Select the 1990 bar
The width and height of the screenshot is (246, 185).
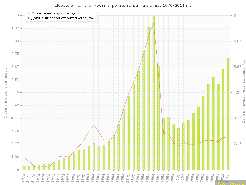tap(124, 139)
